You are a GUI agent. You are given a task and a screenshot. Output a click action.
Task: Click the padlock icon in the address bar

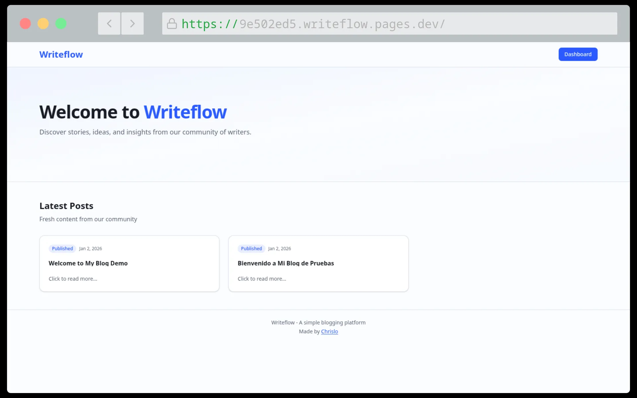(172, 24)
